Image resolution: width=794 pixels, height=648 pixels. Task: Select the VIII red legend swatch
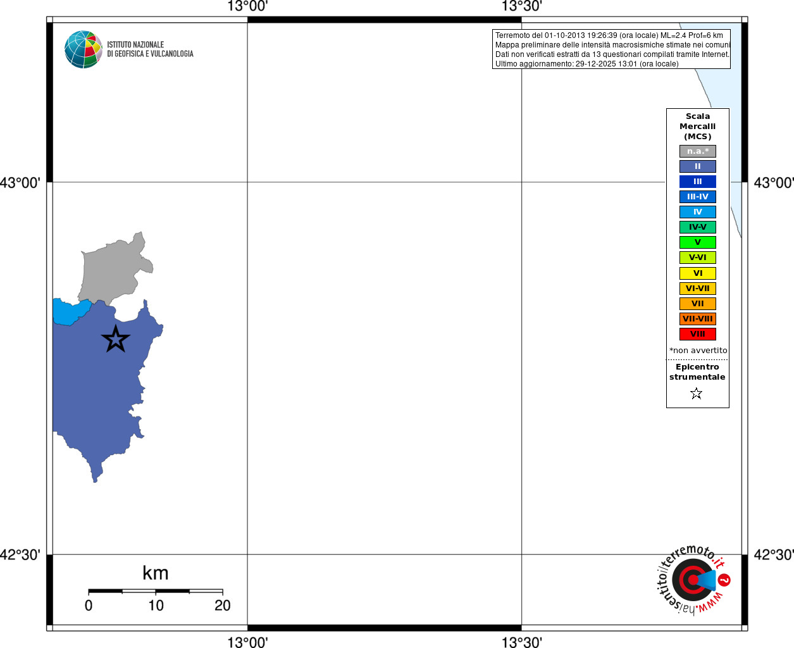click(x=698, y=334)
